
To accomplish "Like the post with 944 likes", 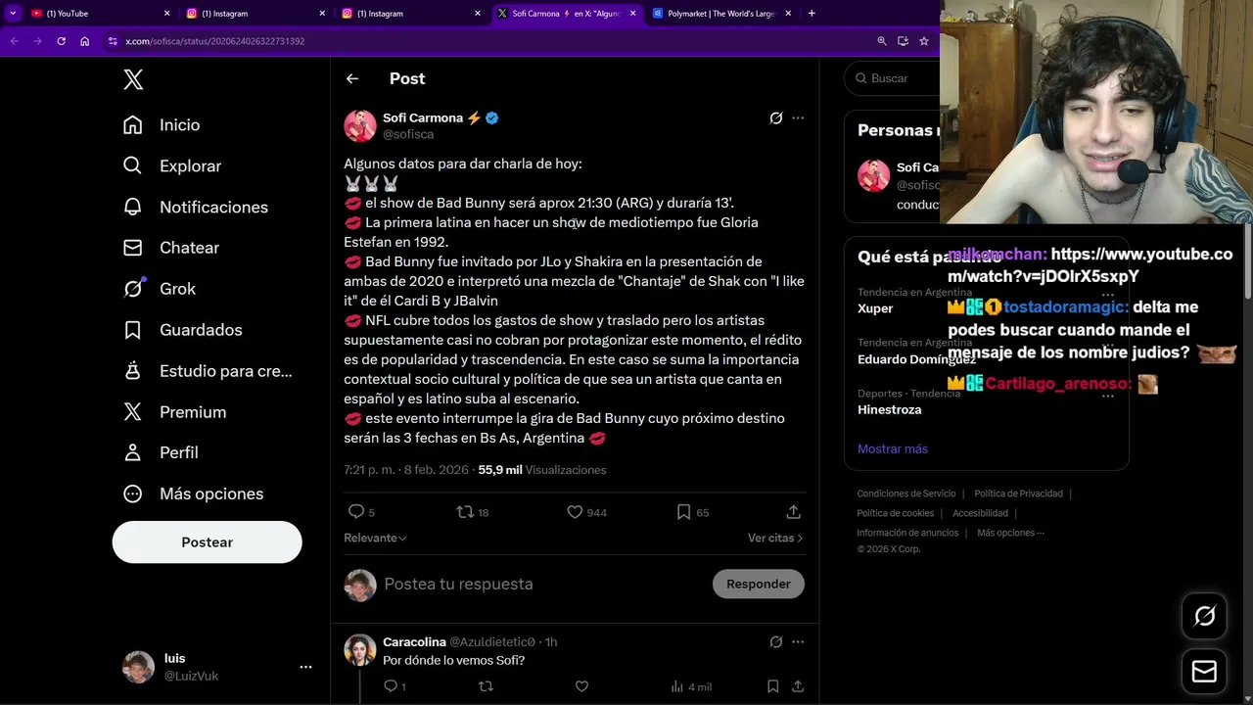I will click(x=575, y=511).
